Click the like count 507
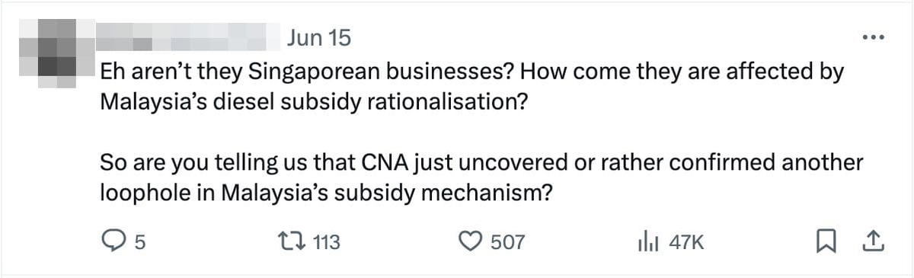 507,243
